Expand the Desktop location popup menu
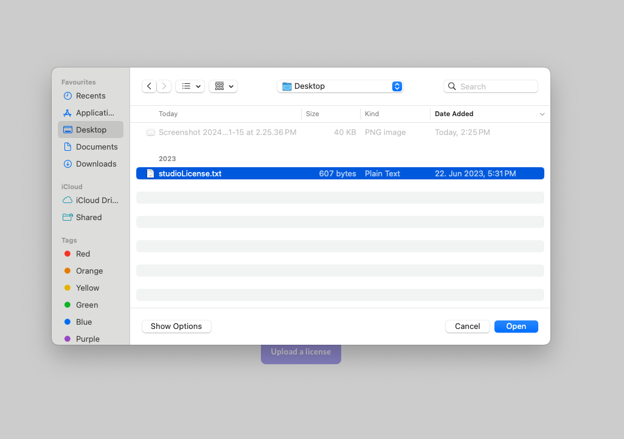This screenshot has height=439, width=624. (x=340, y=86)
